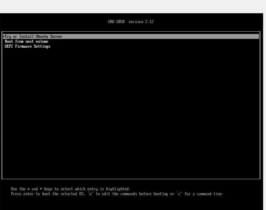
Task: Click the up arrow glyph in the help text
Action: tap(29, 189)
